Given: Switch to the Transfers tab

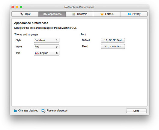Looking at the screenshot, I should pyautogui.click(x=79, y=14).
